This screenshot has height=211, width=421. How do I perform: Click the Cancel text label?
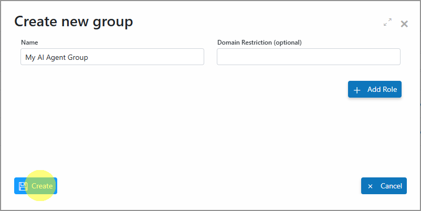[x=391, y=186]
